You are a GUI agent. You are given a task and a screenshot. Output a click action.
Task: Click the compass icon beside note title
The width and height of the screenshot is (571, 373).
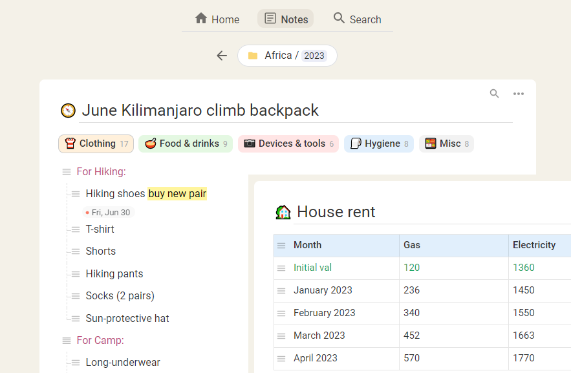click(68, 111)
